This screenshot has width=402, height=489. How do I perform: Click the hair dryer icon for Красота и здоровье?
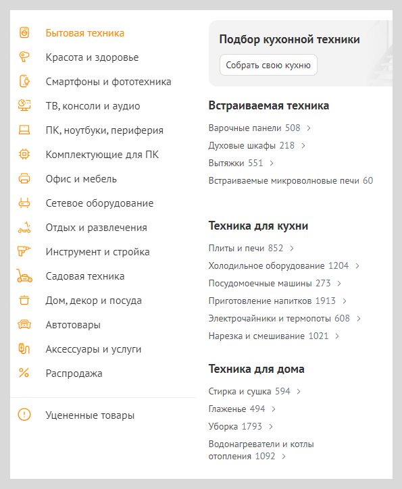click(x=24, y=57)
